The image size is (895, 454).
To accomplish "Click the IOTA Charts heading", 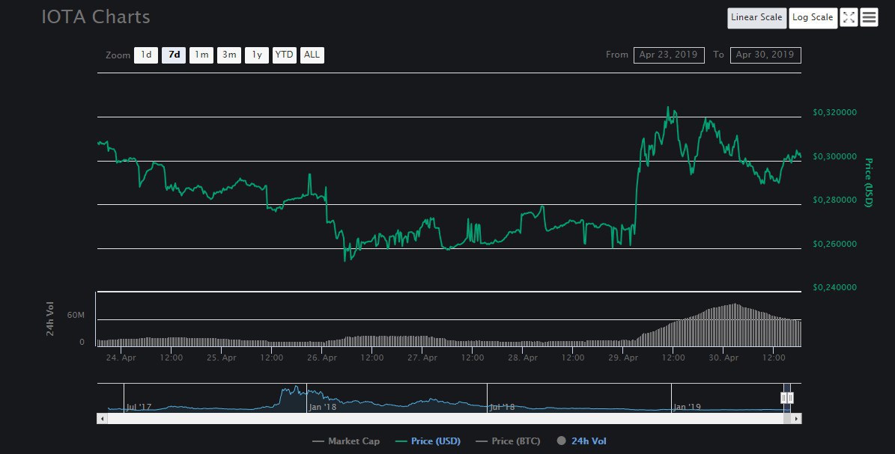I will (96, 16).
